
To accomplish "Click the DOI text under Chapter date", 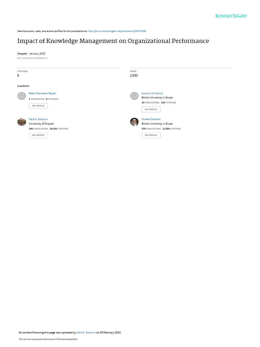I will (x=32, y=58).
